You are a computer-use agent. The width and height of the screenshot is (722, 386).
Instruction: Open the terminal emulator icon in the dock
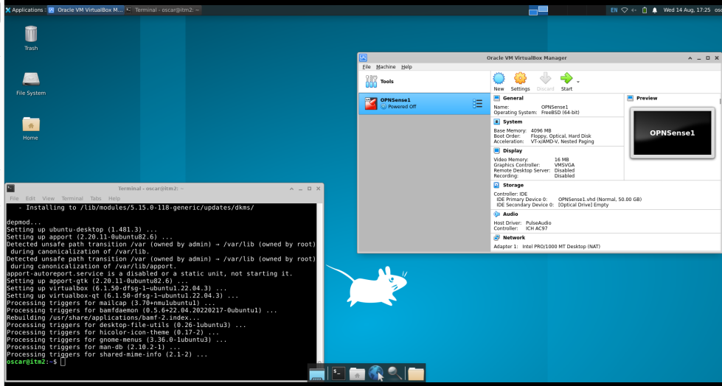click(x=338, y=373)
